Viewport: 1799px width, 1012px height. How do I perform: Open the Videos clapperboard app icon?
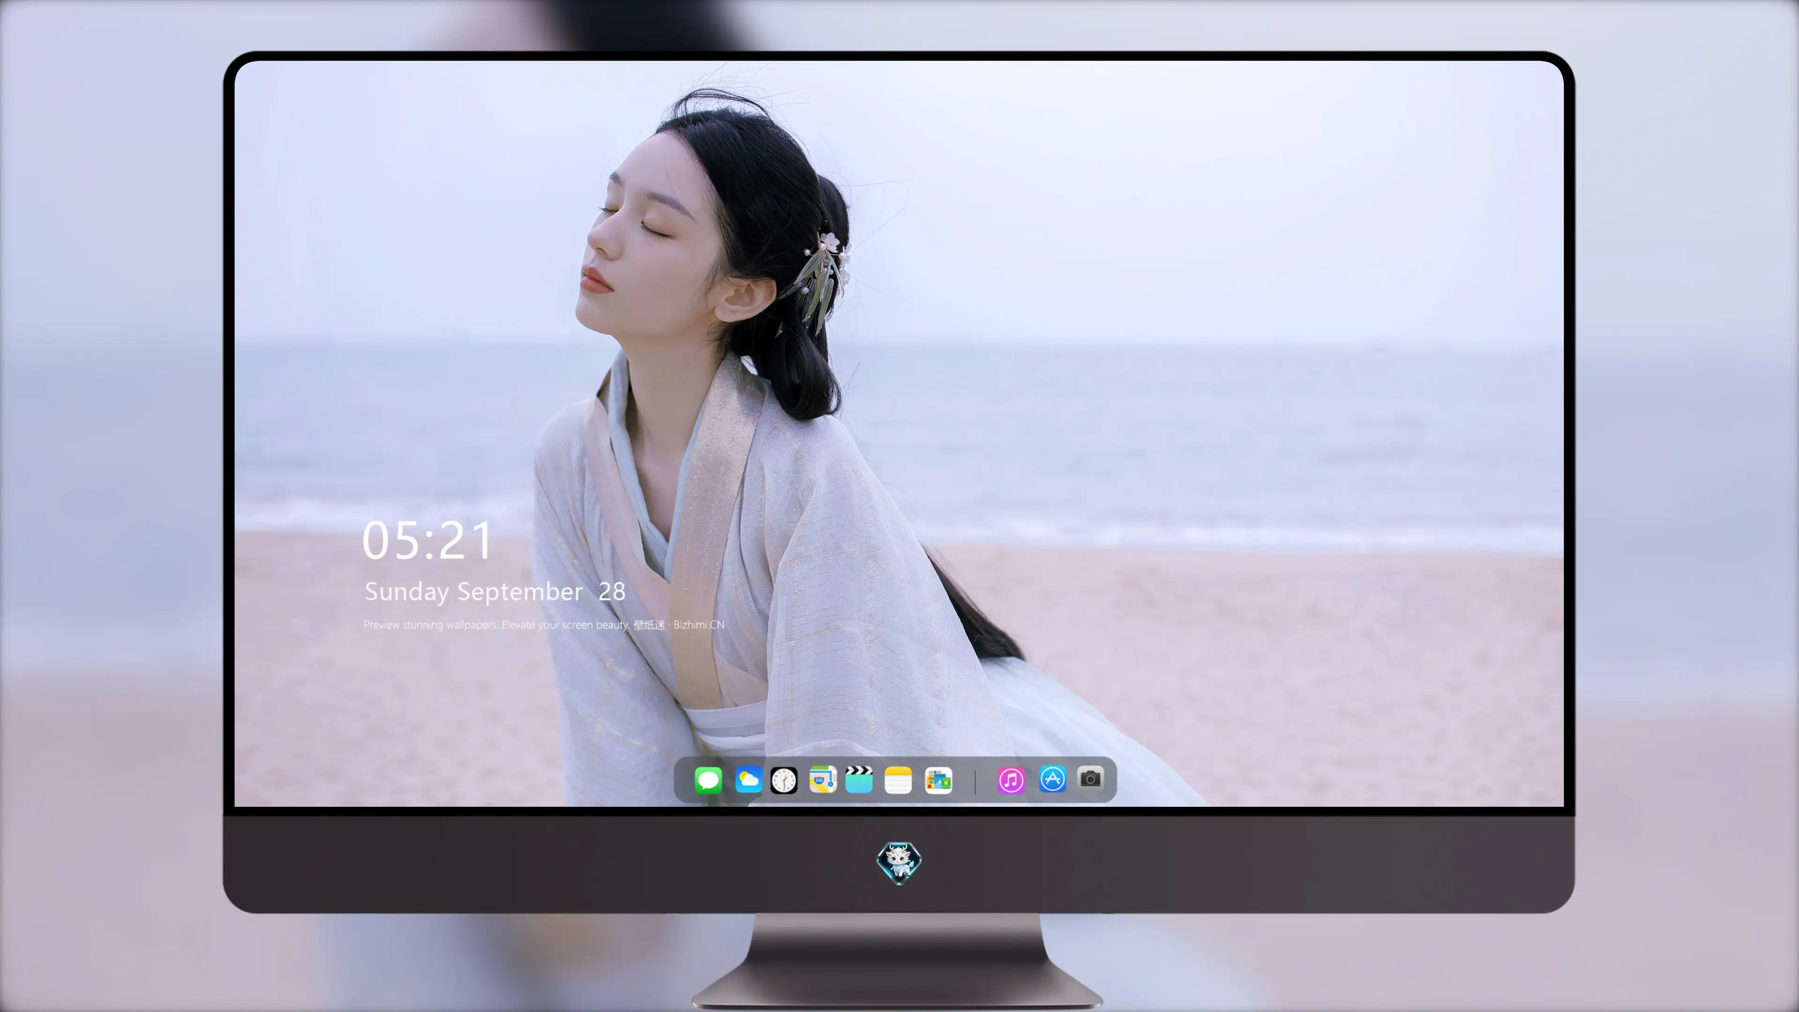pos(859,780)
